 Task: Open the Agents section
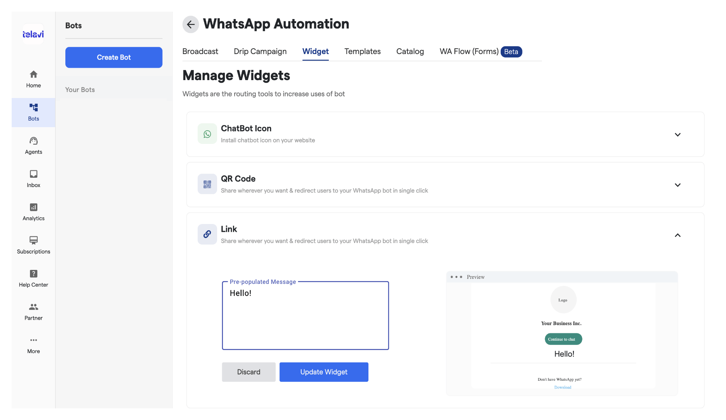[x=33, y=145]
